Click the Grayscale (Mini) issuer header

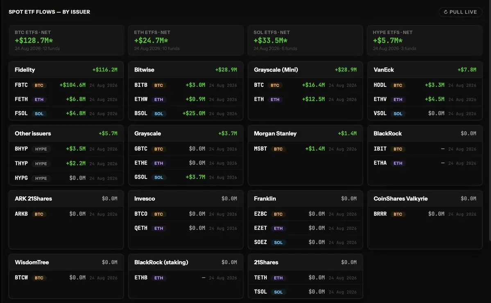click(x=305, y=70)
